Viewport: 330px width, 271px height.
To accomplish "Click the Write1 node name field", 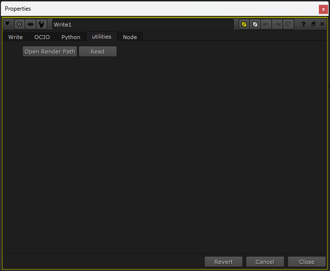I will point(143,24).
